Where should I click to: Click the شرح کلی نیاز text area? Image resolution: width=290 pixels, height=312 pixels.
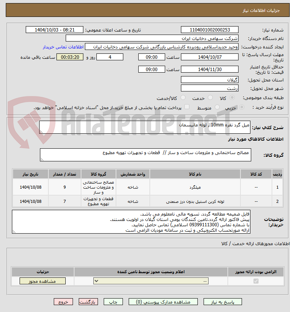click(145, 127)
